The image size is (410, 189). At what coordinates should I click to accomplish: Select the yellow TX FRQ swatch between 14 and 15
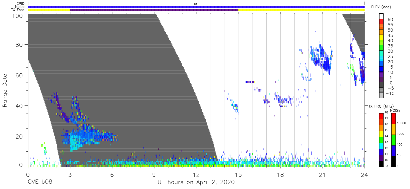pos(381,134)
